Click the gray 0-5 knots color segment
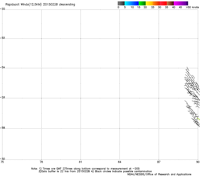The image size is (200, 176). [x=121, y=3]
